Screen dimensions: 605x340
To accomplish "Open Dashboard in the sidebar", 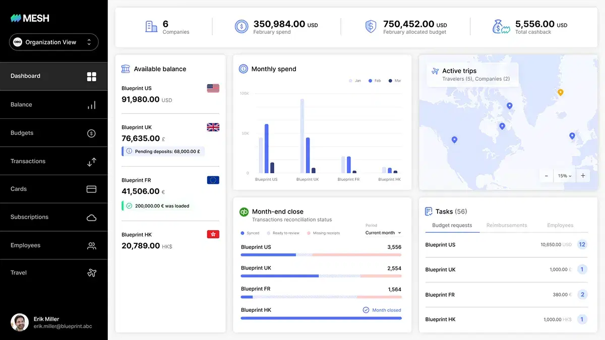I will click(53, 76).
